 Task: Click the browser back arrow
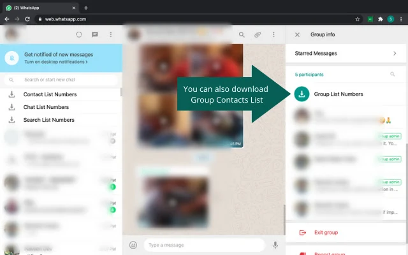click(x=7, y=19)
